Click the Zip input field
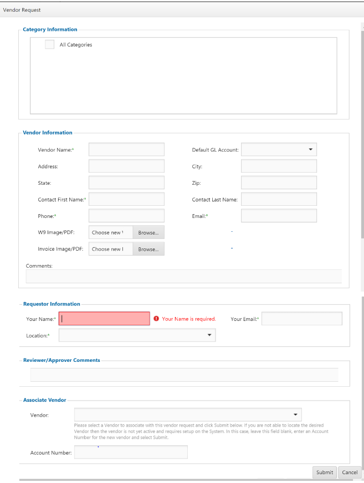 pyautogui.click(x=279, y=183)
